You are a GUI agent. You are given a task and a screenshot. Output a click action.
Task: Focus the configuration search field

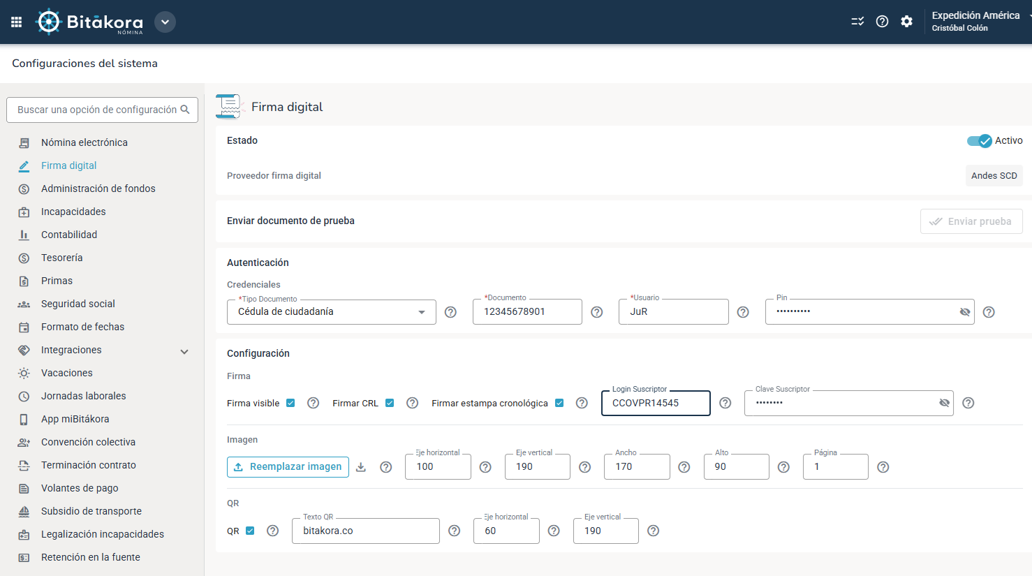click(102, 110)
